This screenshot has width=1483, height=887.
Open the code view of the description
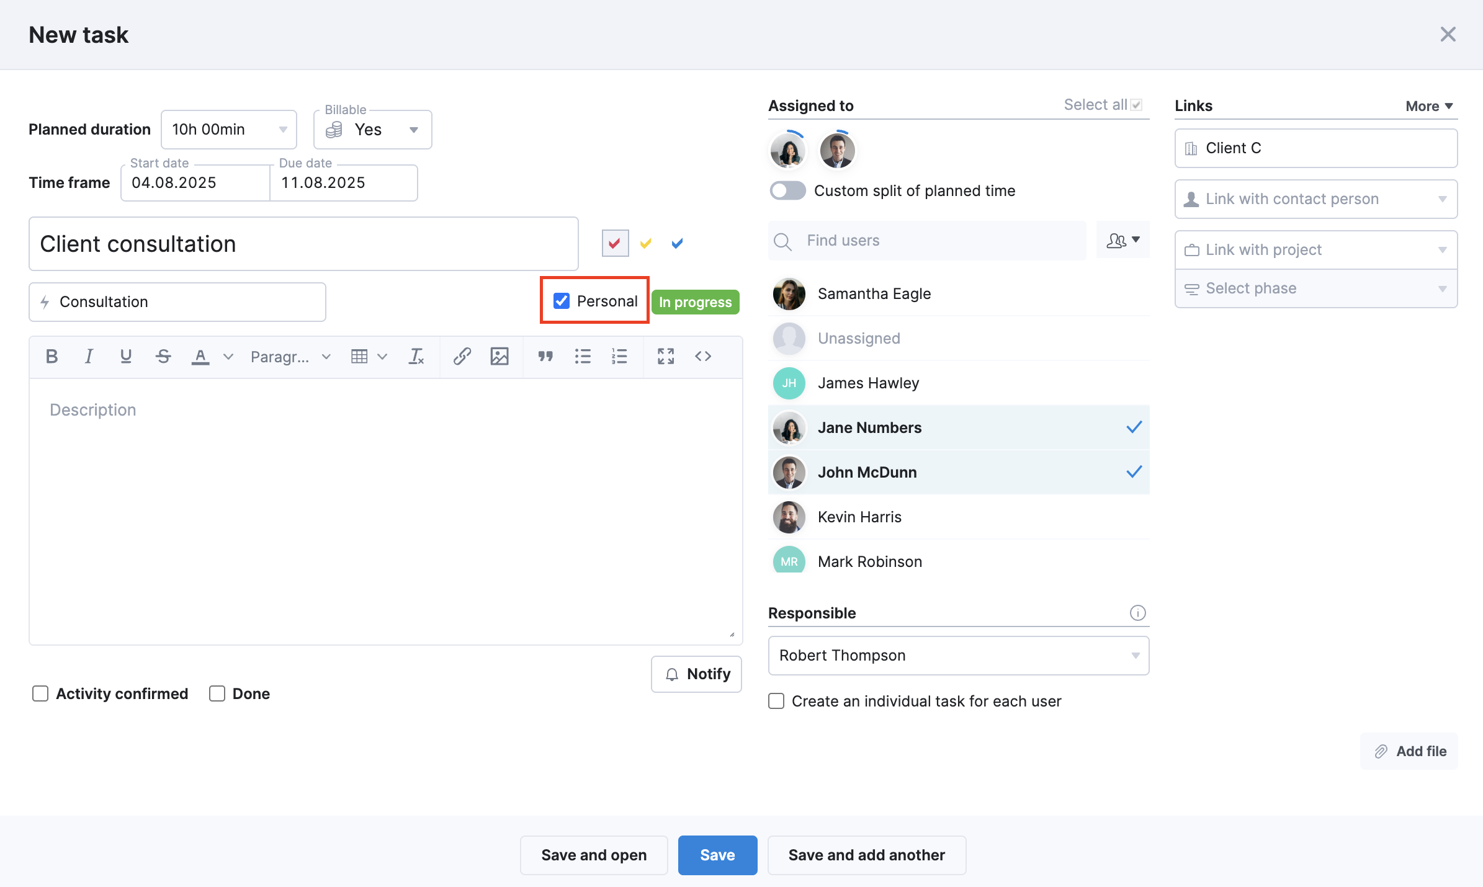703,356
